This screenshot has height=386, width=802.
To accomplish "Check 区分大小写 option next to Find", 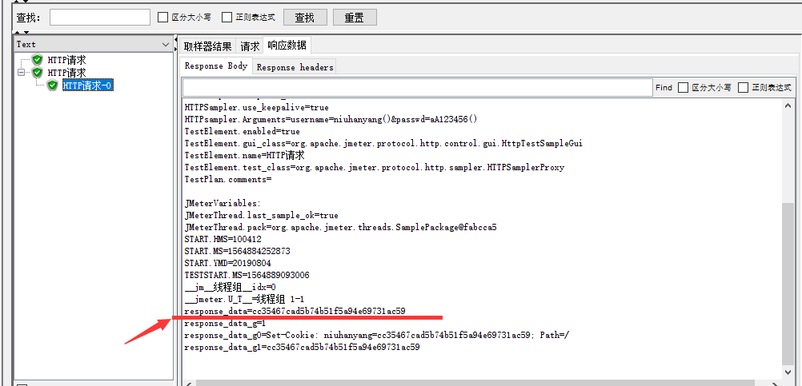I will [684, 88].
